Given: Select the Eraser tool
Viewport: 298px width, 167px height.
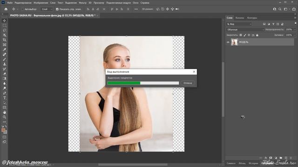Looking at the screenshot, I should [x=4, y=74].
